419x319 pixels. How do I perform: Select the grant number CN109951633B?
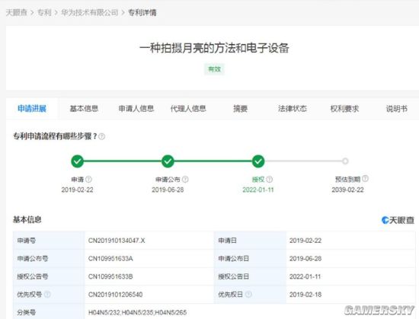tap(110, 276)
